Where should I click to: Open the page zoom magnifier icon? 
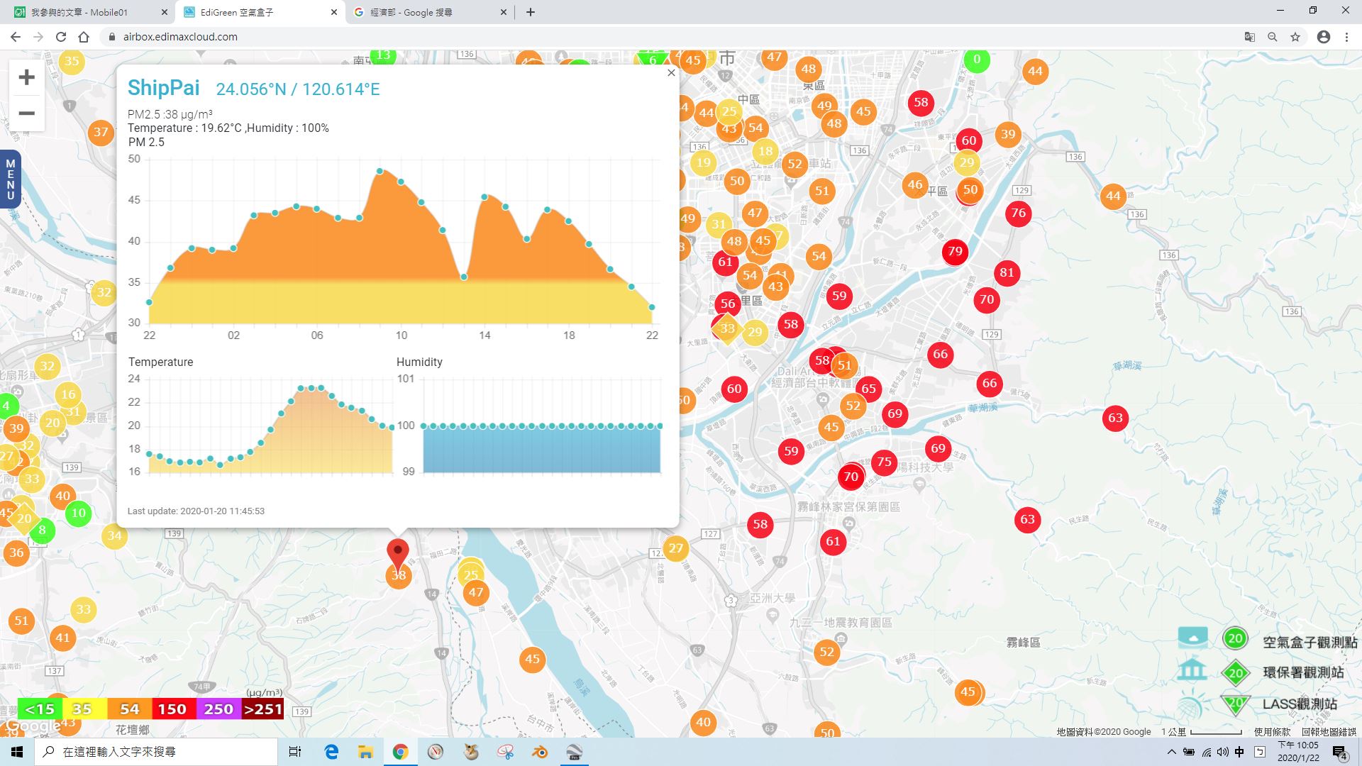coord(1273,37)
